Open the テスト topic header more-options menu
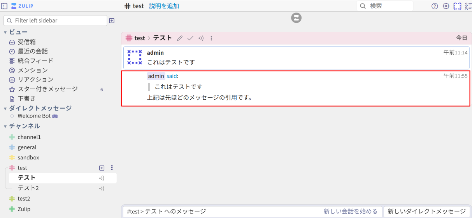472x218 pixels. tap(211, 38)
